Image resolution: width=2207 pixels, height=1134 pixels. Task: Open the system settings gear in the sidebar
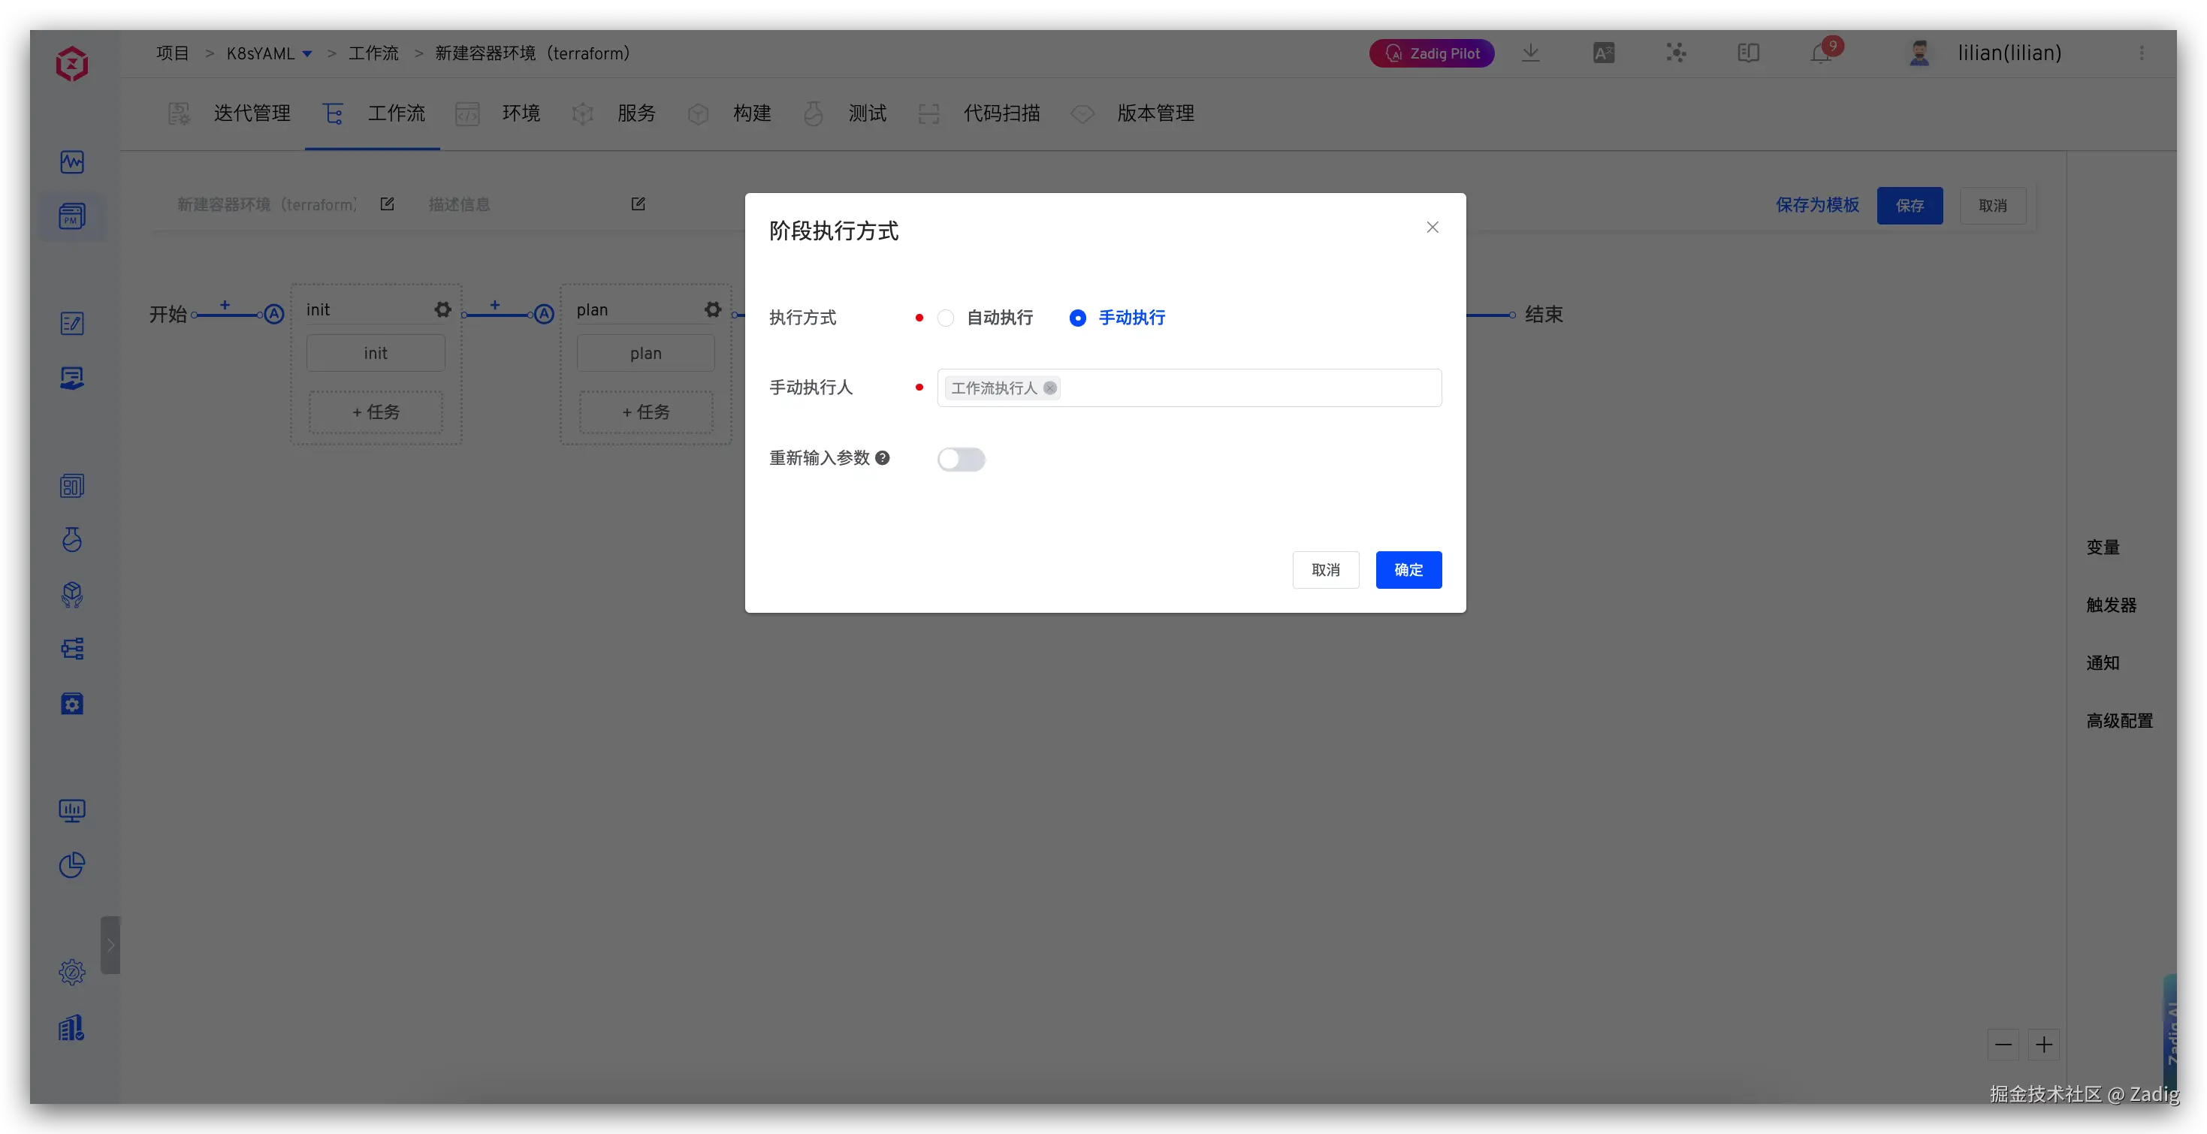tap(72, 972)
